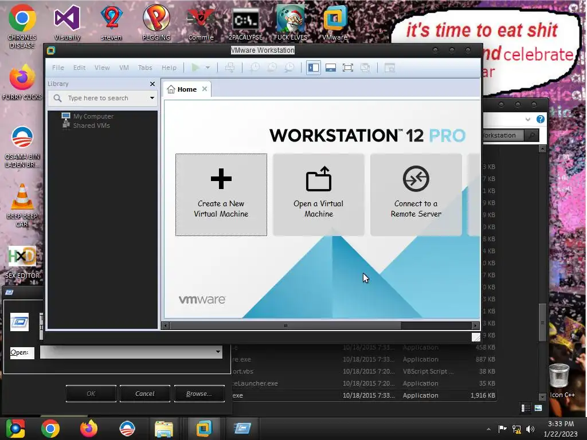The image size is (587, 440).
Task: Click the PEGGING desktop icon
Action: point(156,22)
